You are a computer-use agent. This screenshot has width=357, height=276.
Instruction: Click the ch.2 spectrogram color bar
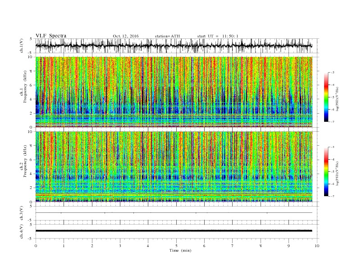tap(326, 172)
